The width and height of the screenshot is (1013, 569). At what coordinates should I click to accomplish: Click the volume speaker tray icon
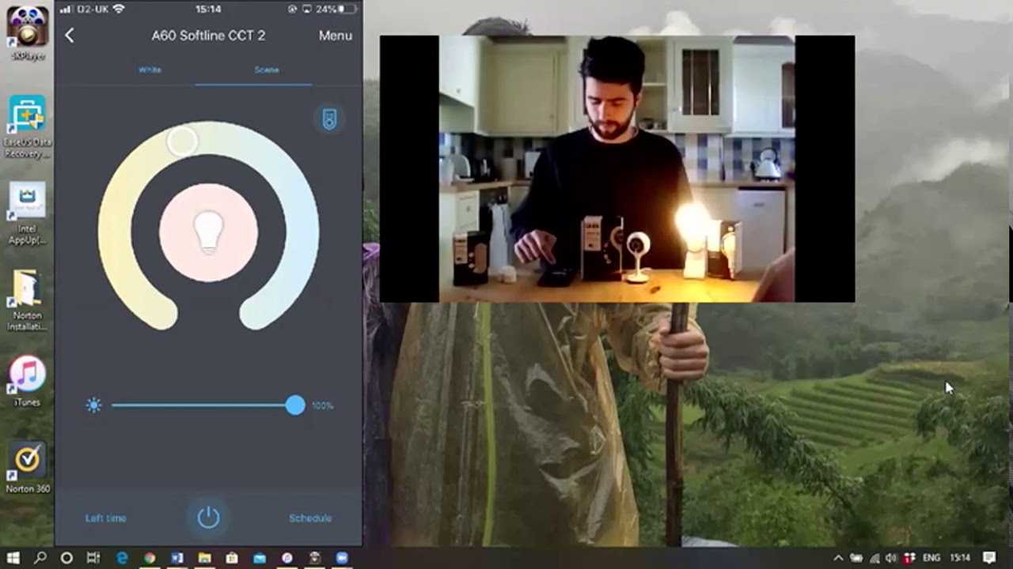pyautogui.click(x=892, y=558)
